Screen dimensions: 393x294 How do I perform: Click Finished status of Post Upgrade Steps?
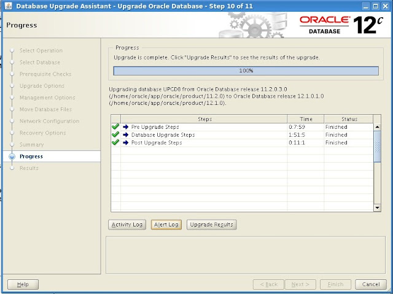click(x=336, y=143)
